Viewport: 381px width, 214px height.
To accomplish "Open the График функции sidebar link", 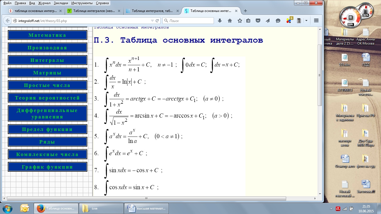I will point(47,167).
